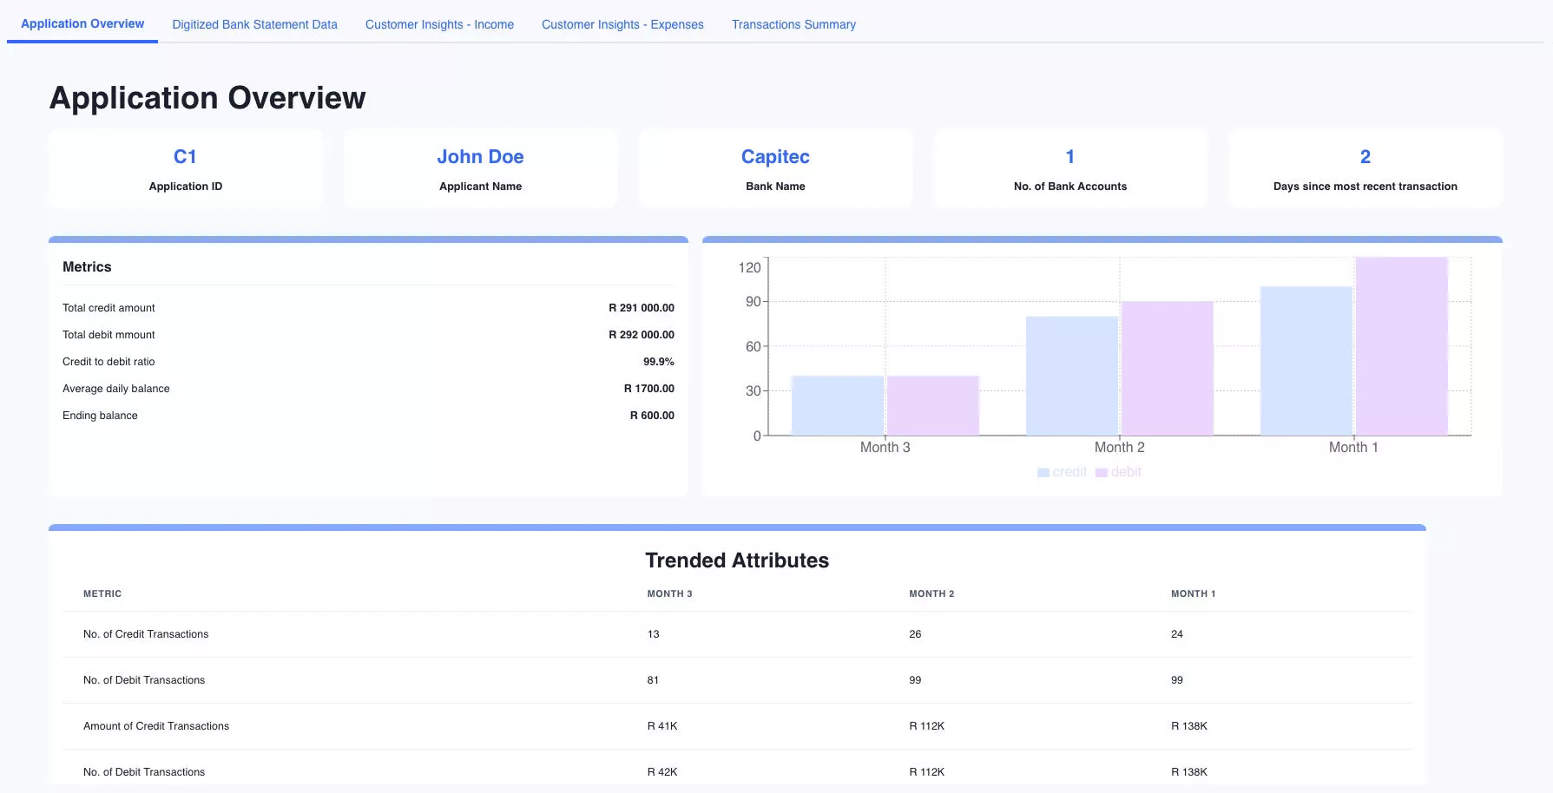
Task: Click the Total credit amount label
Action: [x=109, y=308]
